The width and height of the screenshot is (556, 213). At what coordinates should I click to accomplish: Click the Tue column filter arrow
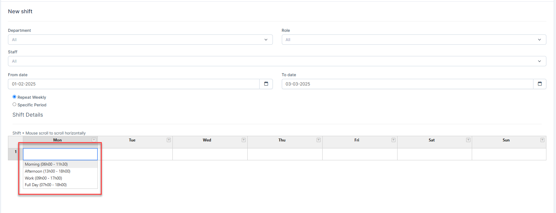coord(169,140)
